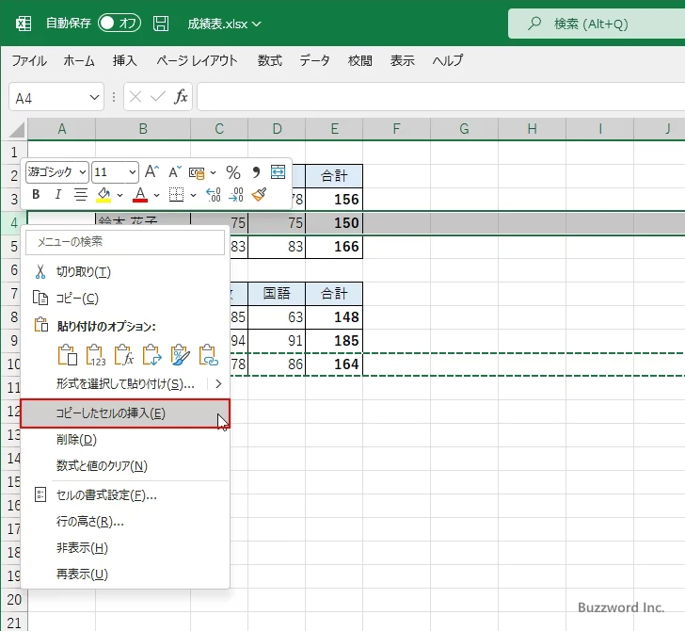Apply the percent style icon

(233, 172)
